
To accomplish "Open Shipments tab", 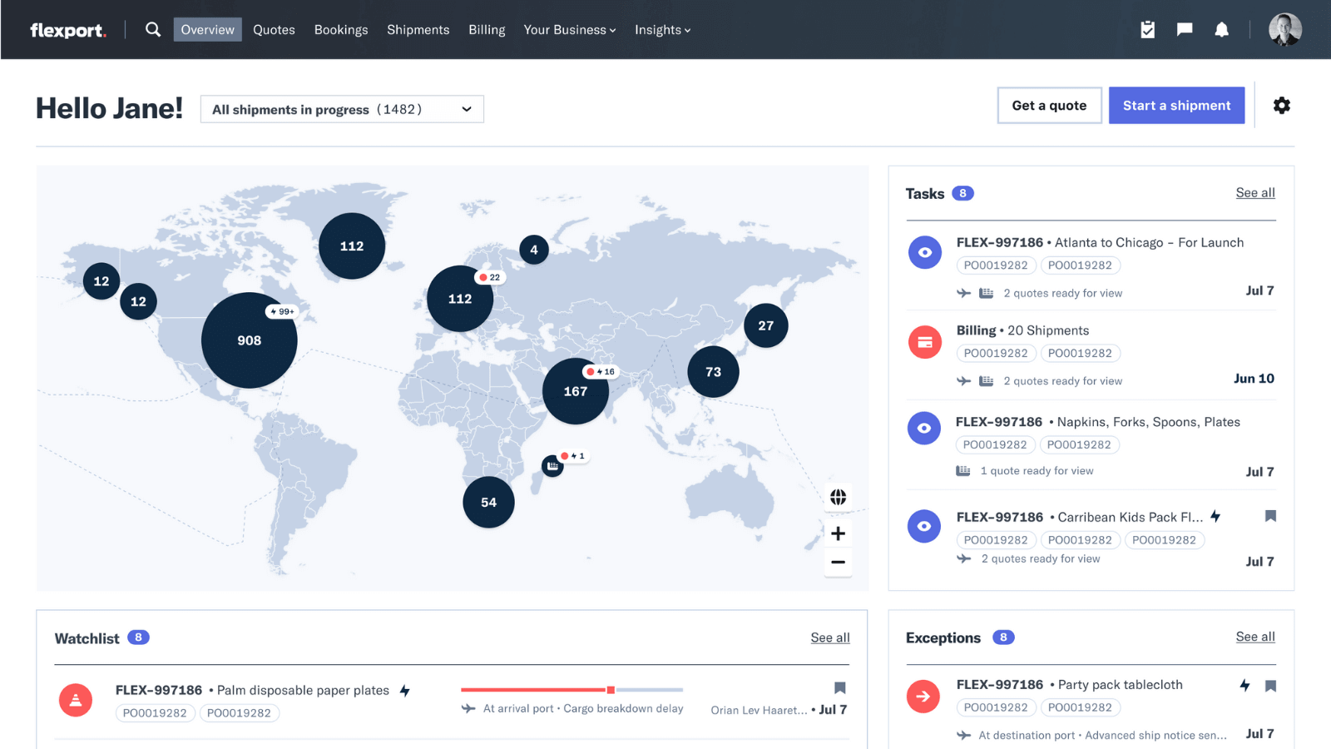I will [418, 30].
